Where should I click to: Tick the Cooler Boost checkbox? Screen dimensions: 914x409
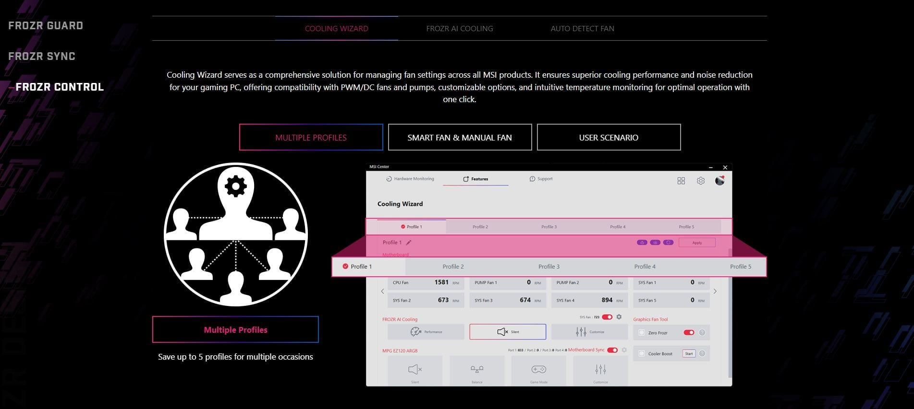(641, 354)
